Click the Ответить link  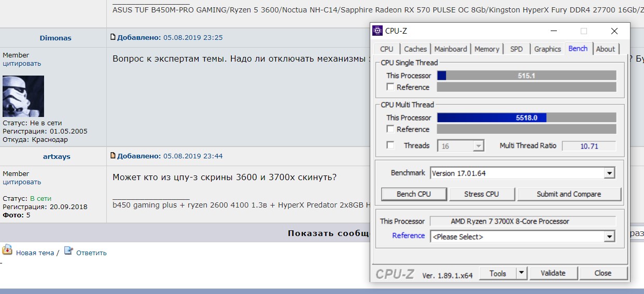point(91,253)
